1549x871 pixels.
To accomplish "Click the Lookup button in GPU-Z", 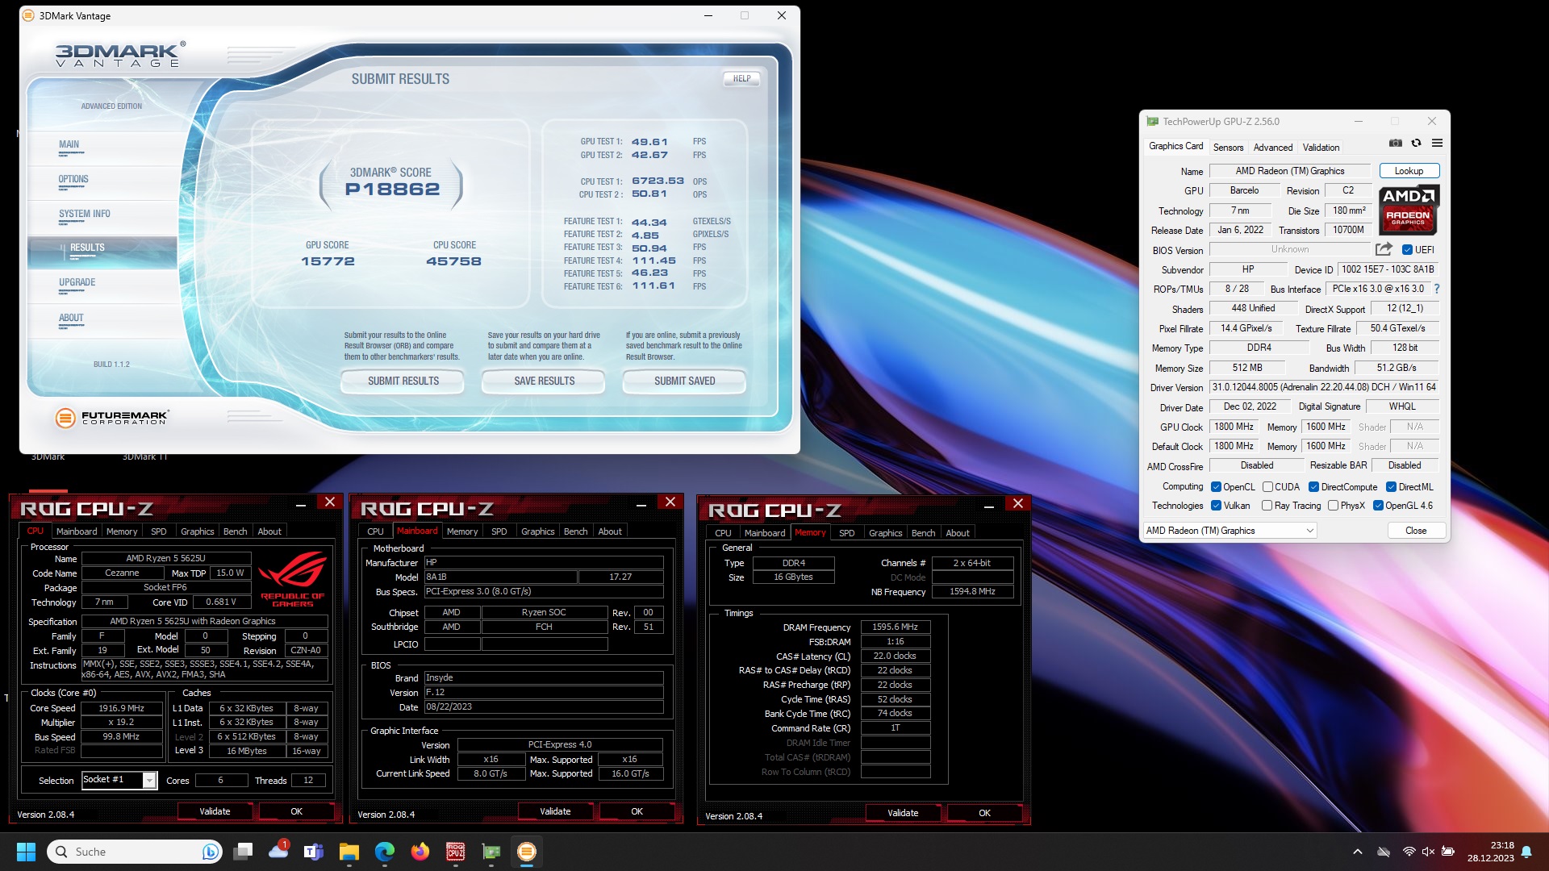I will (x=1409, y=171).
